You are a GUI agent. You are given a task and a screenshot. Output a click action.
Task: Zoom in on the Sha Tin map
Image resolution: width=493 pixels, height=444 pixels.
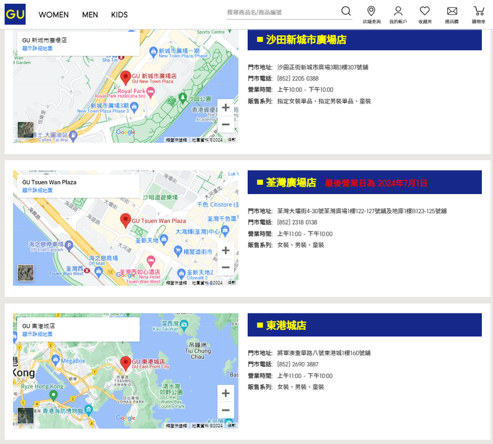[x=226, y=108]
